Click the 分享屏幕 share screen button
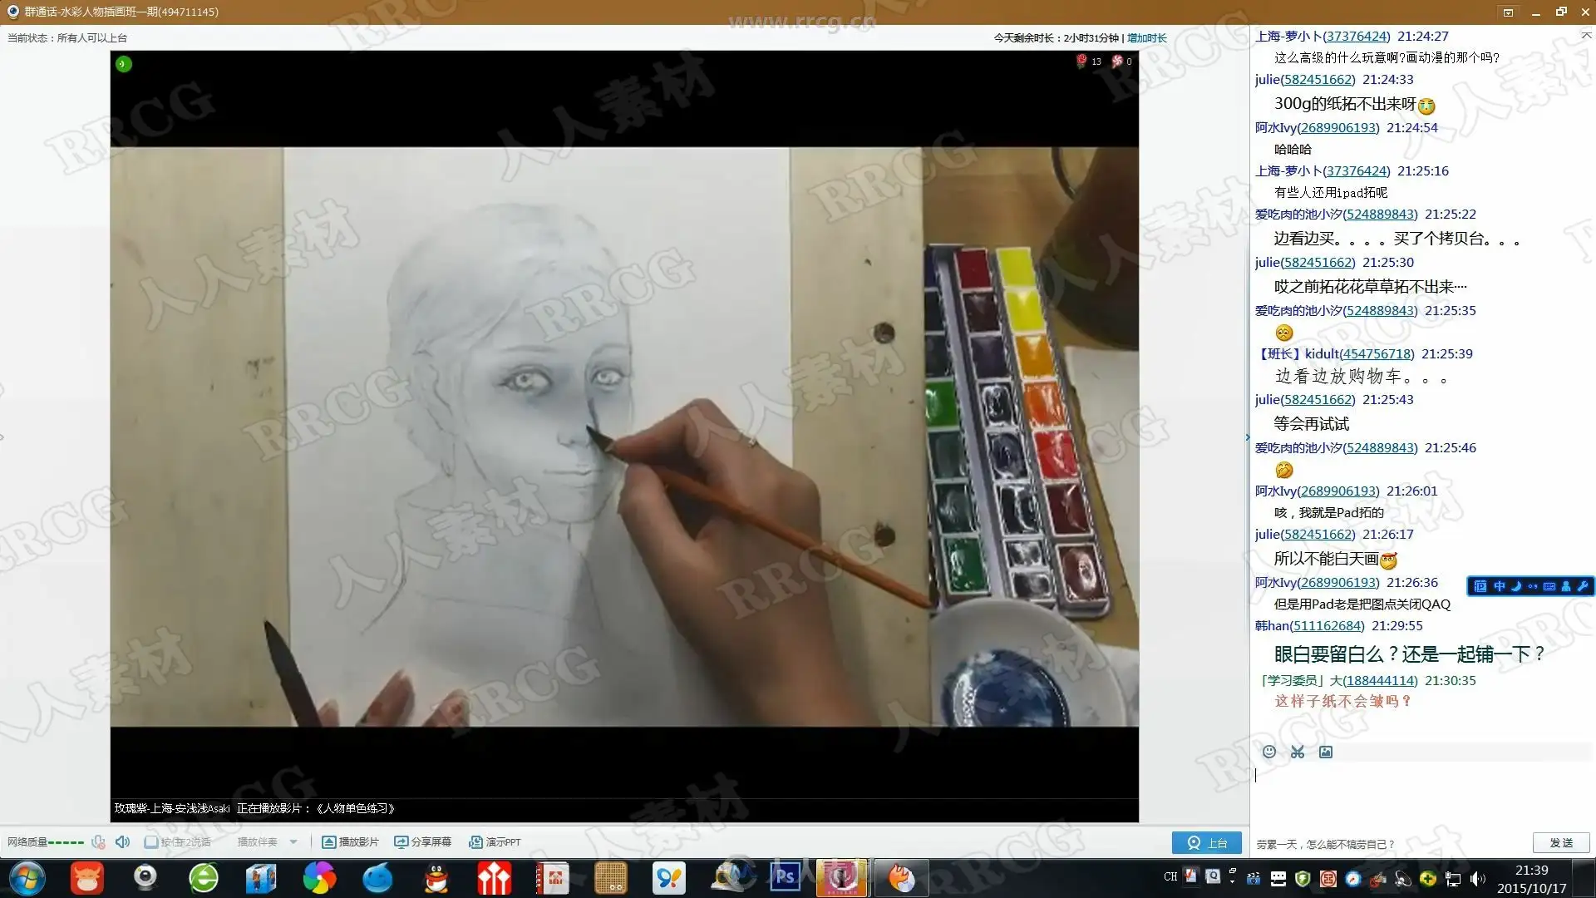This screenshot has width=1596, height=898. 422,842
